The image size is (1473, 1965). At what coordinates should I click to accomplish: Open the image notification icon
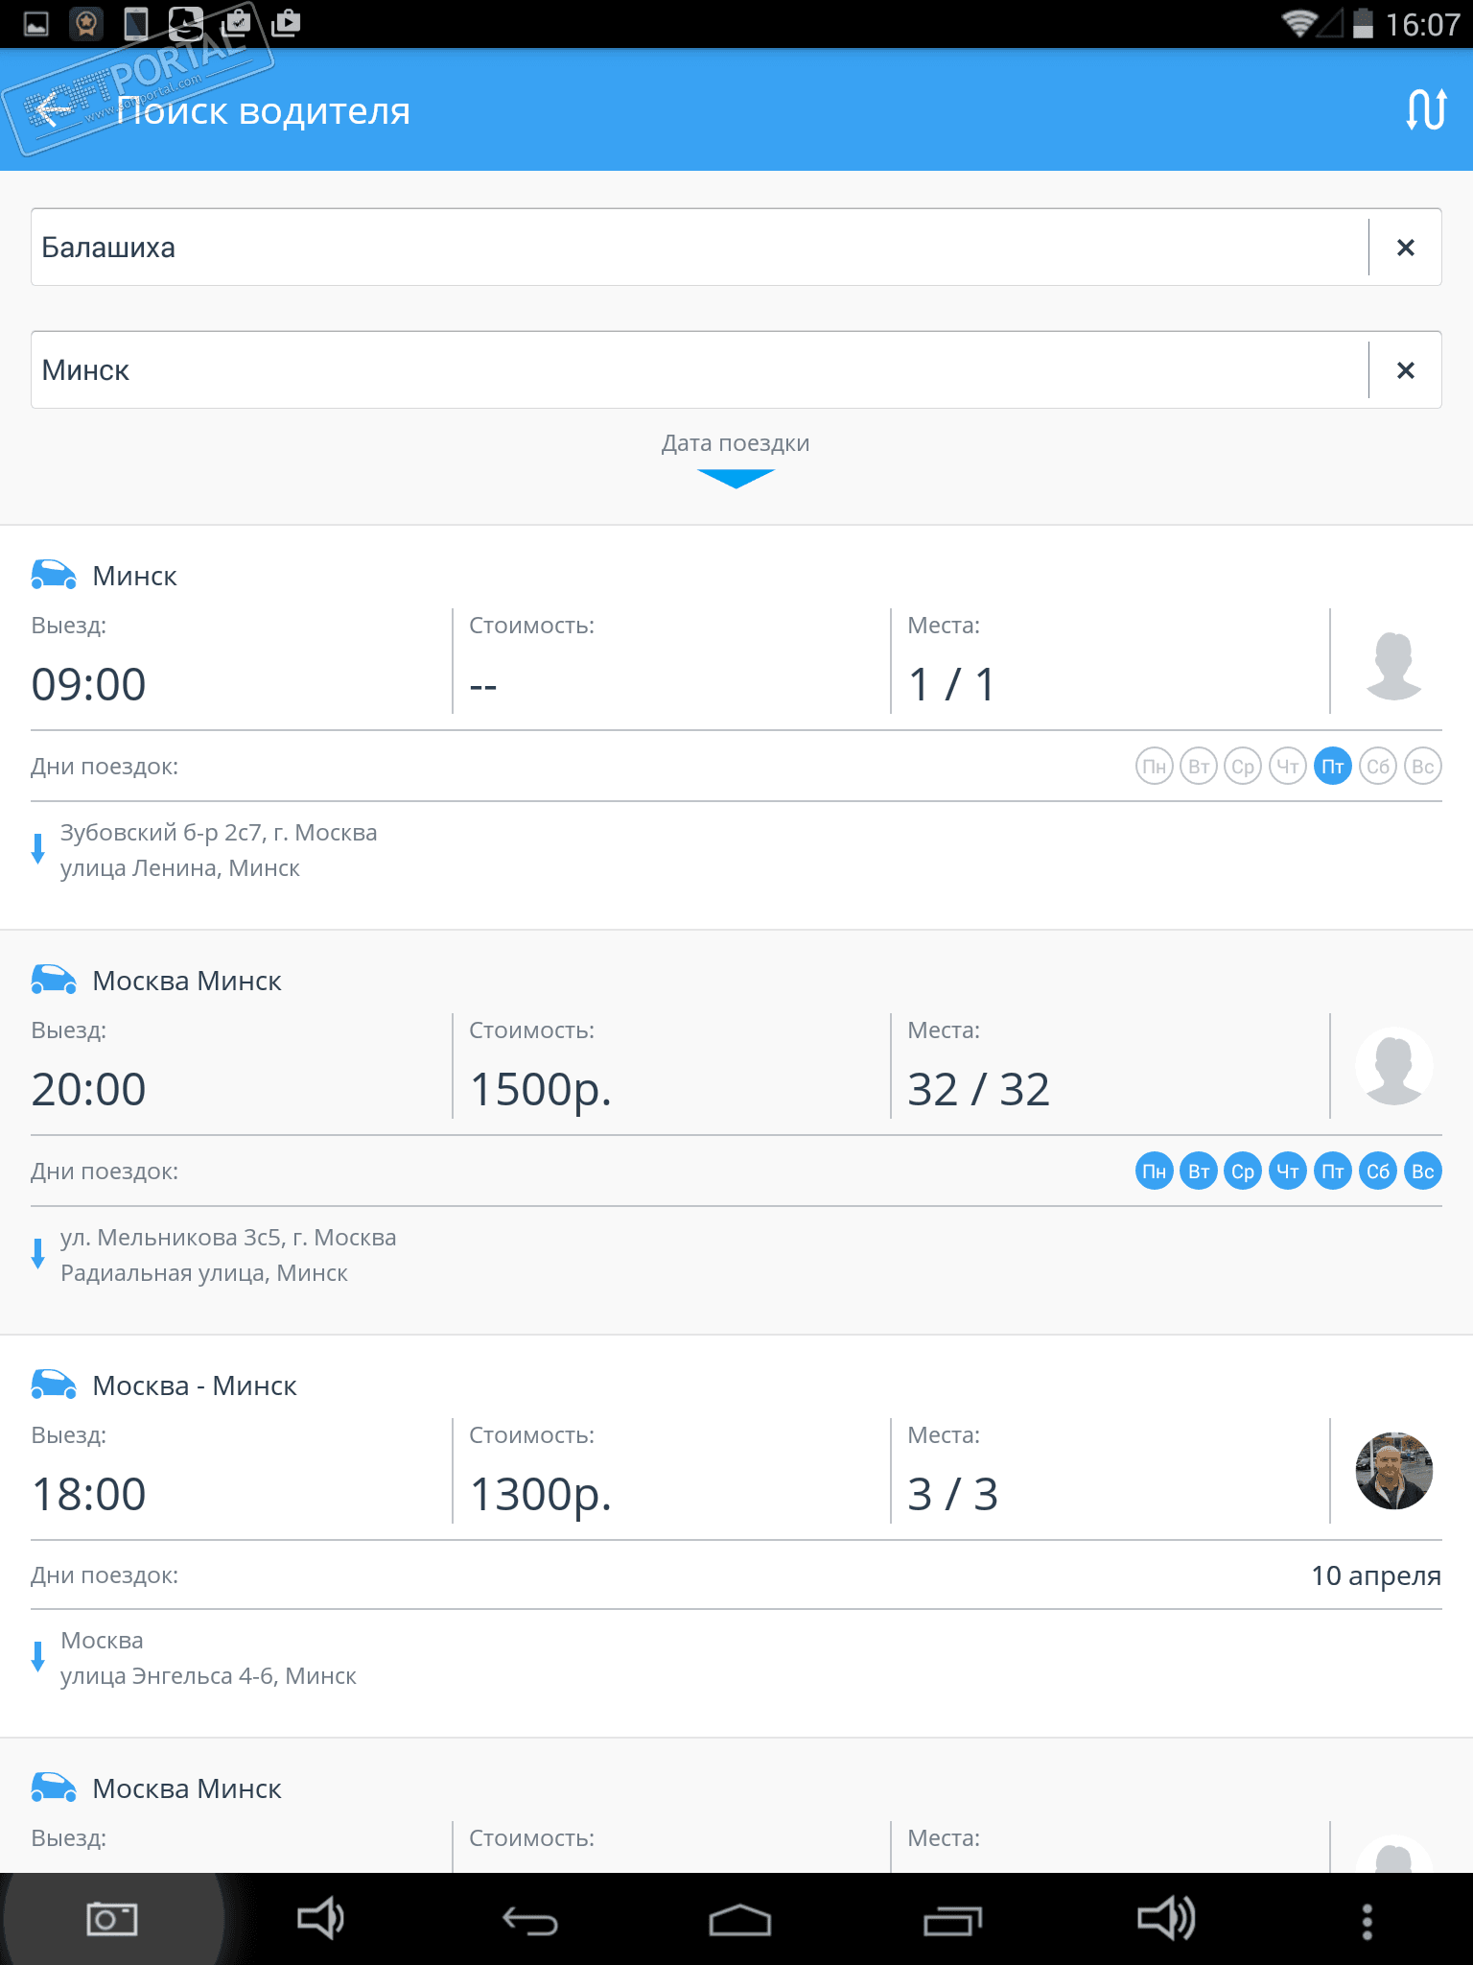click(36, 23)
